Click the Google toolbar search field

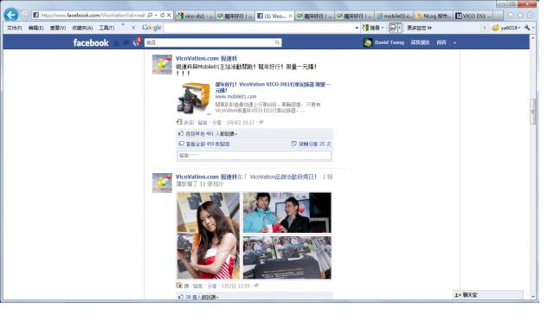click(259, 28)
